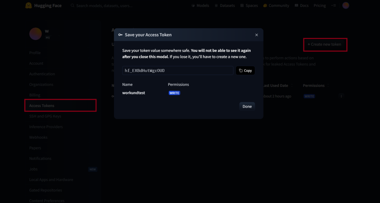Select the hf_EXBdHutWgrOUD token text field
The width and height of the screenshot is (380, 203).
(178, 70)
